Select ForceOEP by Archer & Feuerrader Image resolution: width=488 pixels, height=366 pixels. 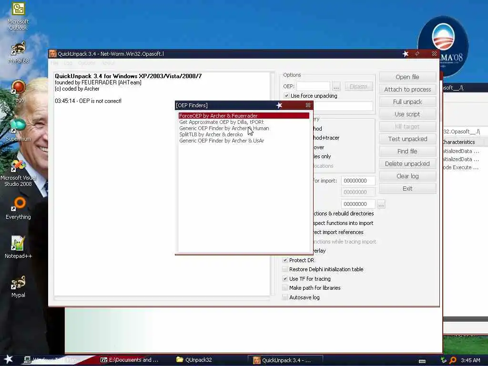244,116
